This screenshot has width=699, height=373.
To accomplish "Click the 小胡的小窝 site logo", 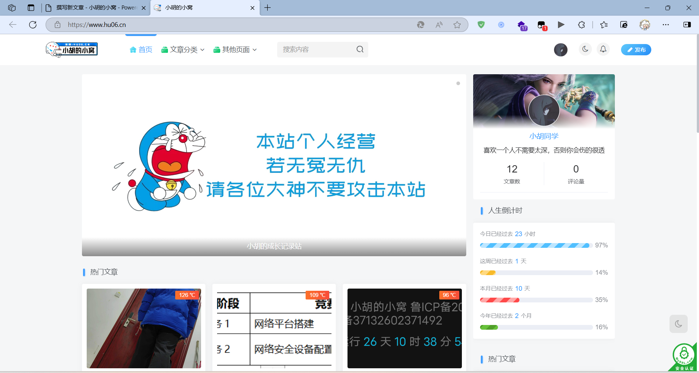I will click(72, 49).
